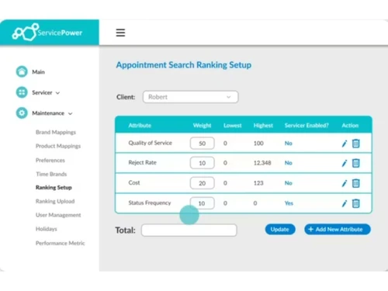Click highest value 100 in Quality of Service

coord(258,144)
